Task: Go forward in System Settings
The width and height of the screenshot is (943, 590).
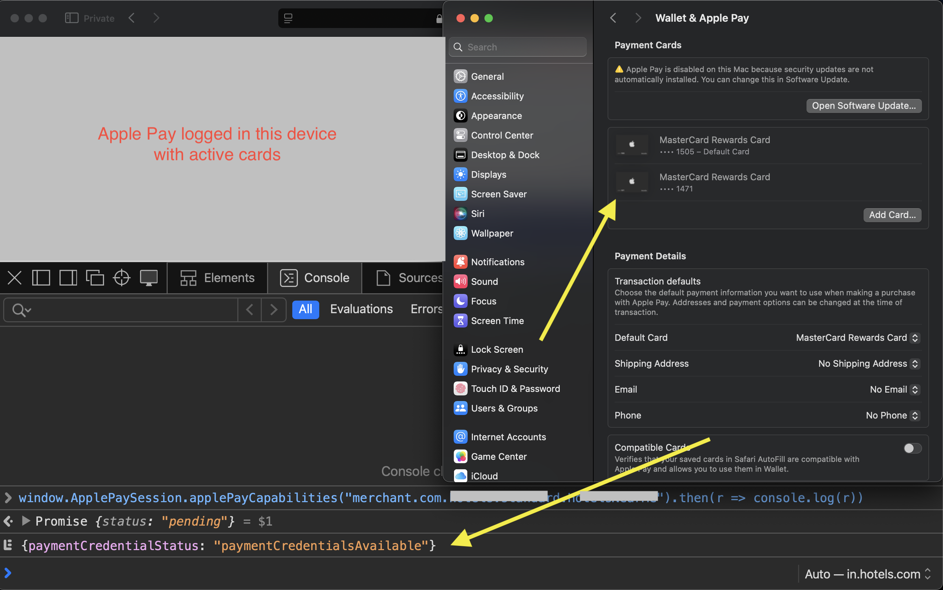Action: [x=638, y=18]
